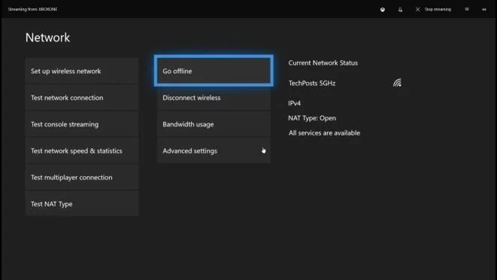
Task: Select Test NAT Type
Action: pos(82,204)
